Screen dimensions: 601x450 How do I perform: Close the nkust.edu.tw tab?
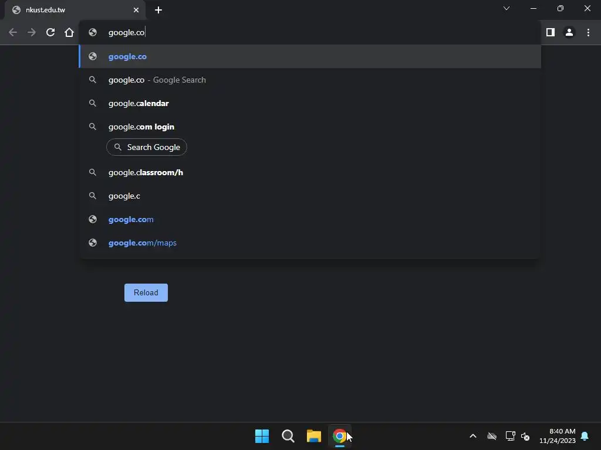(x=136, y=10)
